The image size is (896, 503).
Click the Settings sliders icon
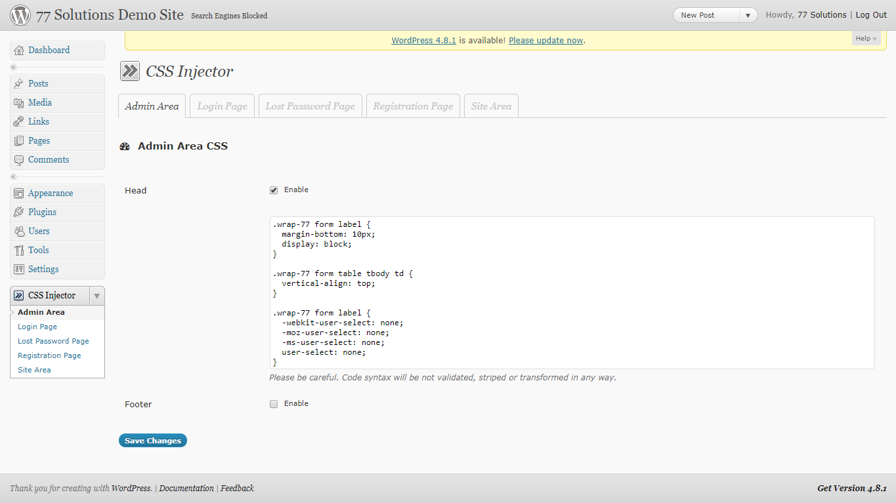point(19,270)
